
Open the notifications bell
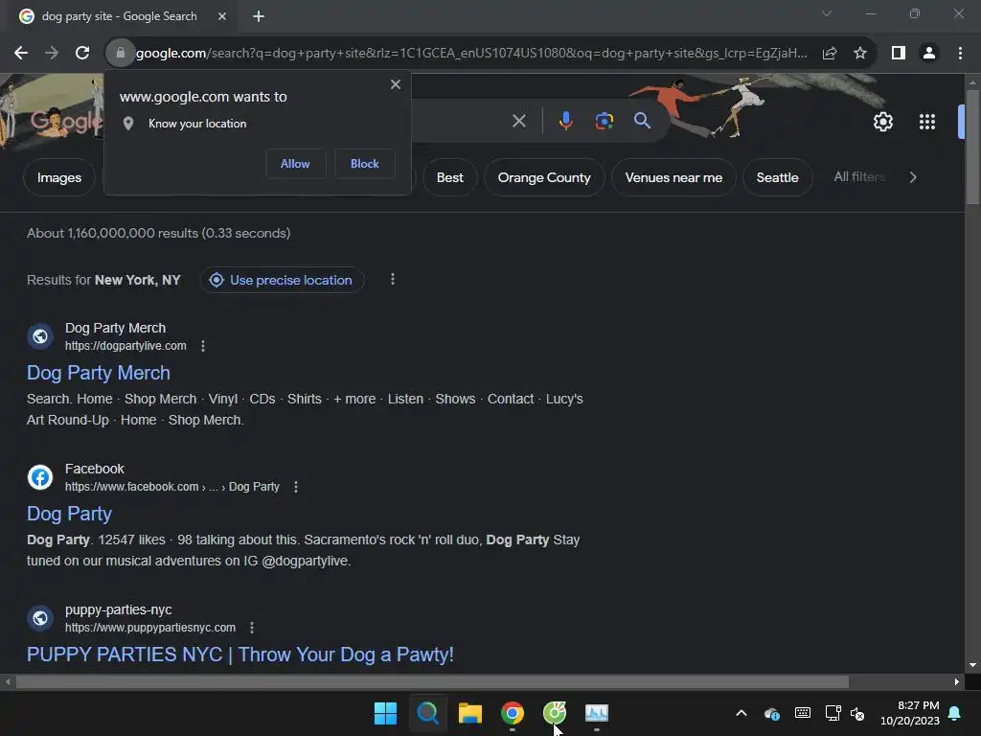pyautogui.click(x=955, y=713)
